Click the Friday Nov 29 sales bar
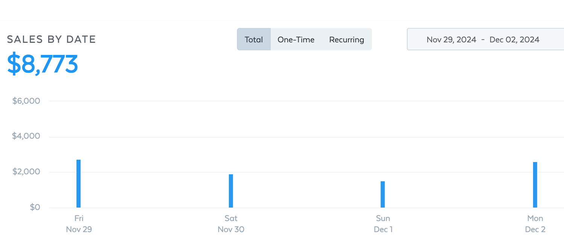The height and width of the screenshot is (247, 564). [79, 183]
